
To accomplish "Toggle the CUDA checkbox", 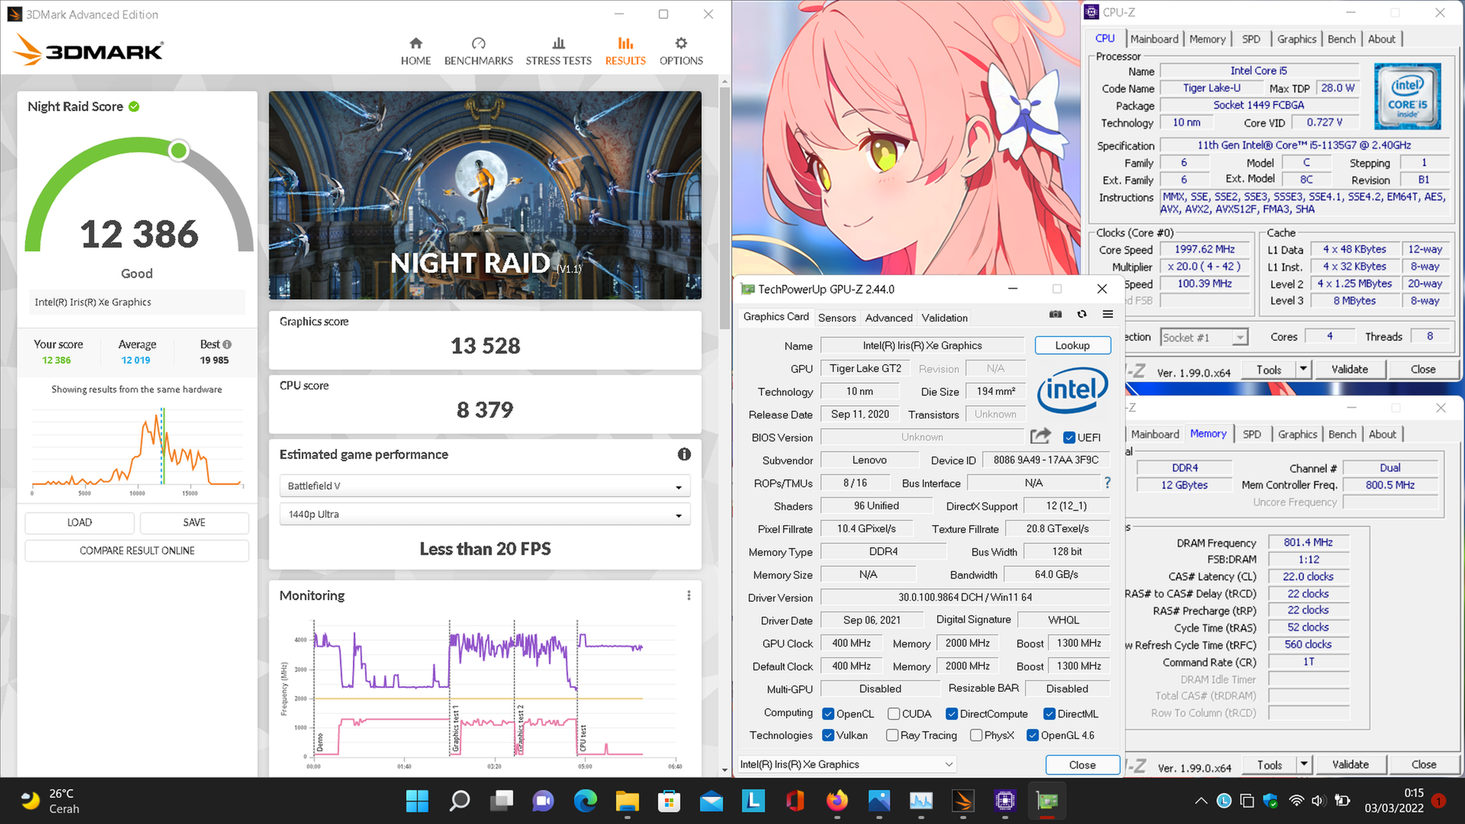I will pyautogui.click(x=893, y=714).
